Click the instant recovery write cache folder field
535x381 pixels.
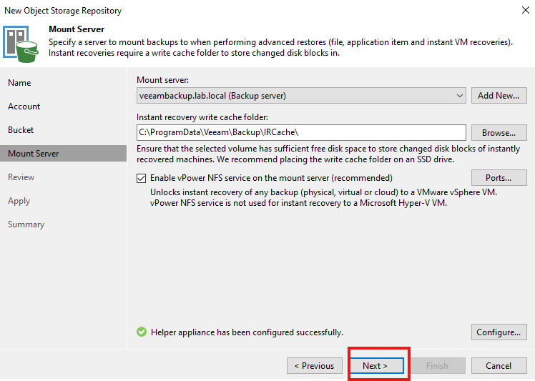[300, 133]
